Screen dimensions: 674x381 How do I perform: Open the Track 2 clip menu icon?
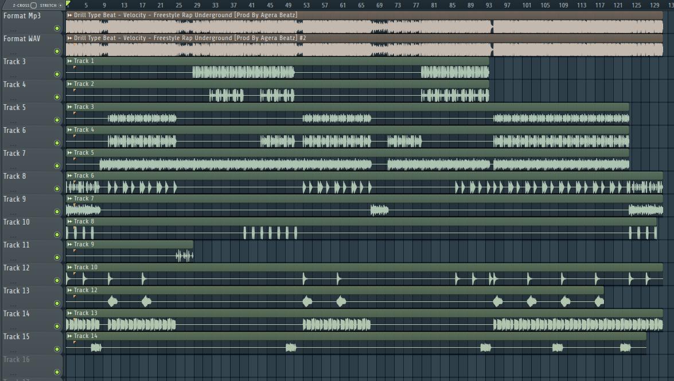click(x=69, y=84)
